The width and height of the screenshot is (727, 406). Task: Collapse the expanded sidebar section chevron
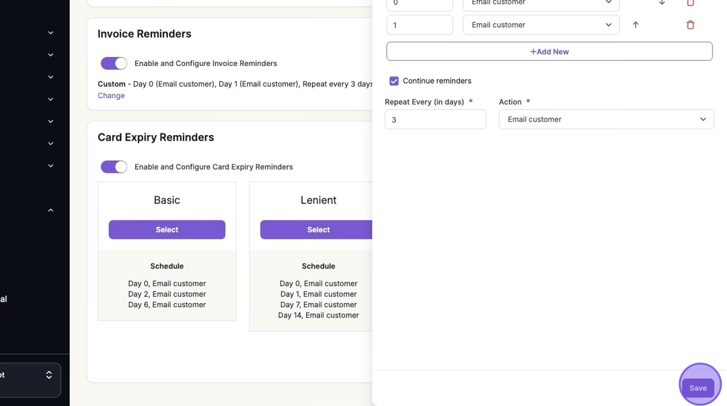[51, 210]
